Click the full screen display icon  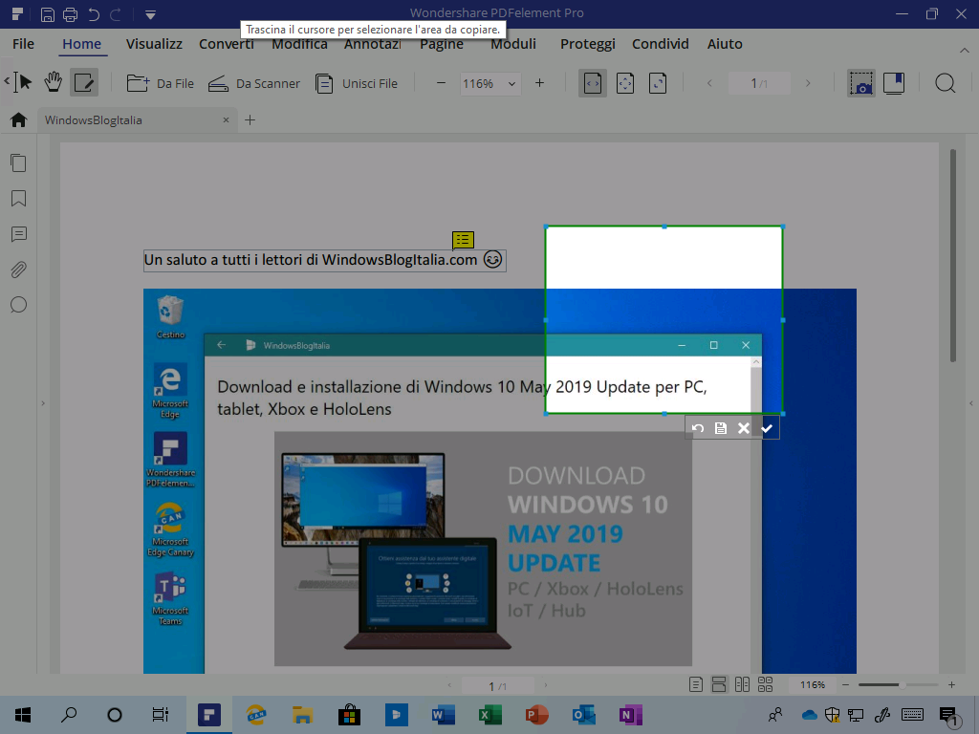(894, 83)
